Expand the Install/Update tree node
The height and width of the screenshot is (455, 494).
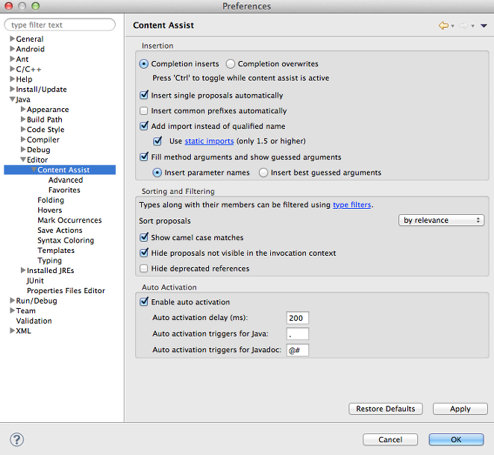click(x=12, y=89)
